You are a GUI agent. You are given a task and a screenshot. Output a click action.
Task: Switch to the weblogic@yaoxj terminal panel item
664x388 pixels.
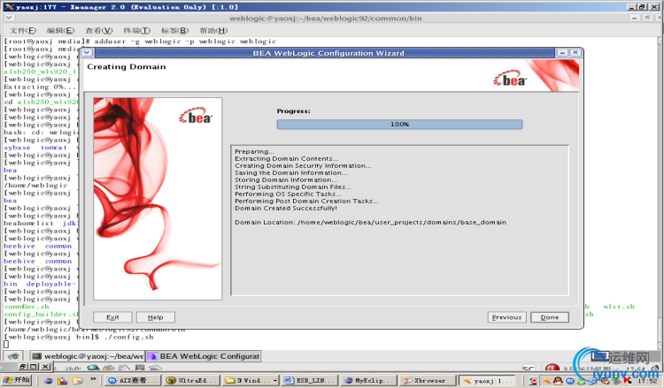pos(88,356)
